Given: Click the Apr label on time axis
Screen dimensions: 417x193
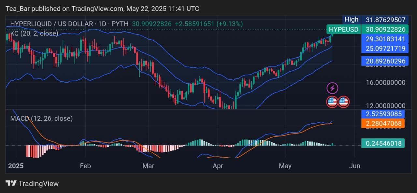Looking at the screenshot, I should tap(218, 166).
